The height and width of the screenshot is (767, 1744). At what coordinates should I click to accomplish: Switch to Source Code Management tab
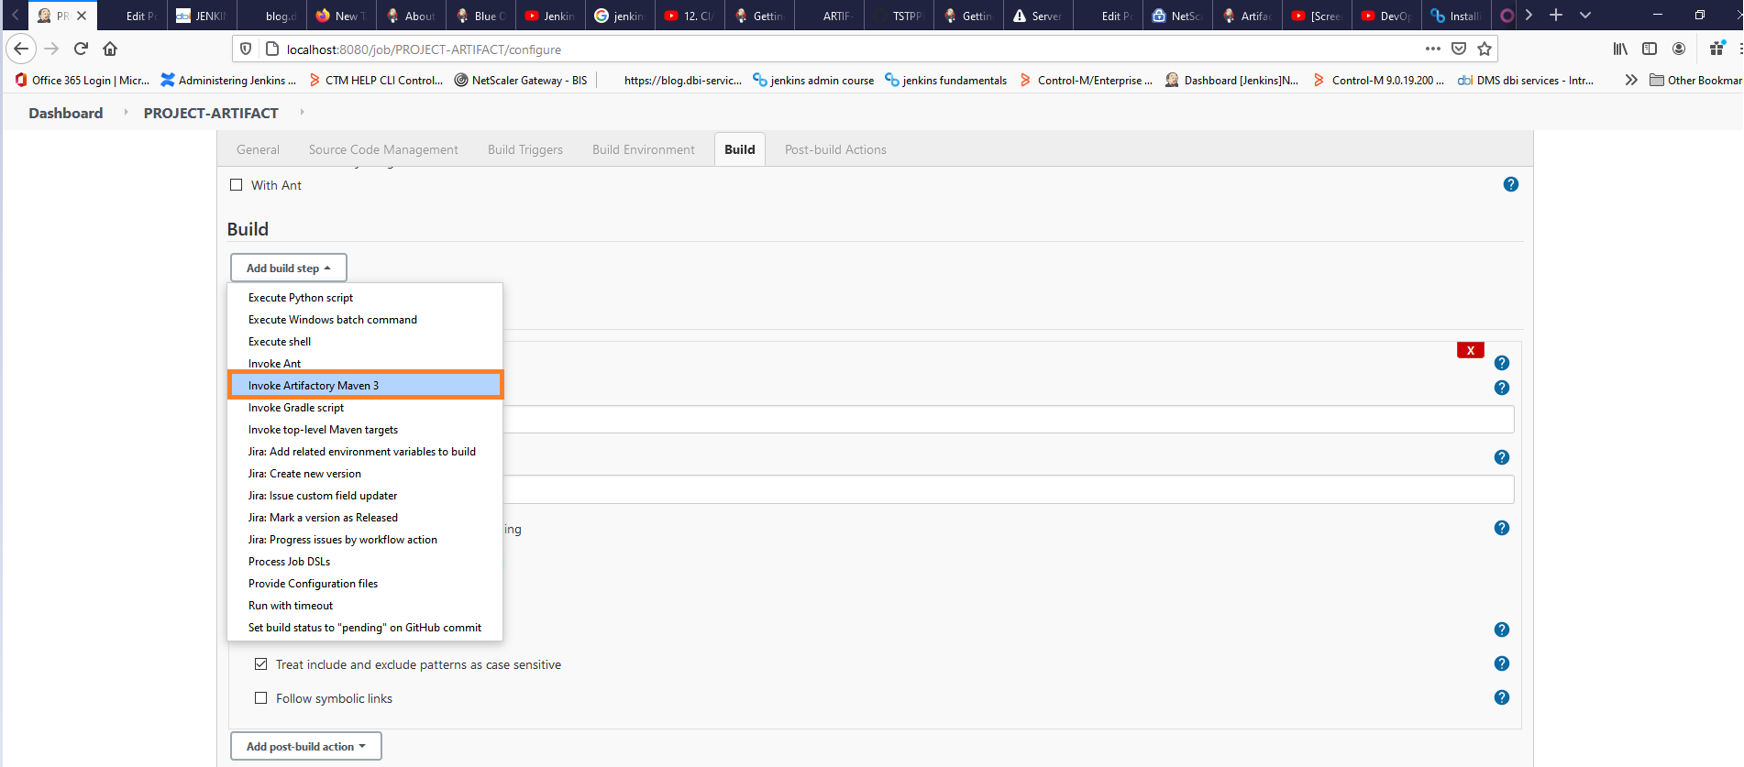[x=383, y=149]
